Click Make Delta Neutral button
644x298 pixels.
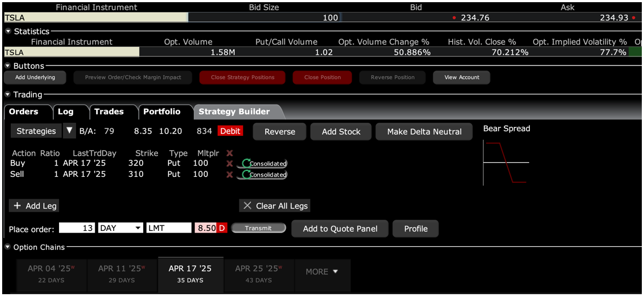pos(424,132)
